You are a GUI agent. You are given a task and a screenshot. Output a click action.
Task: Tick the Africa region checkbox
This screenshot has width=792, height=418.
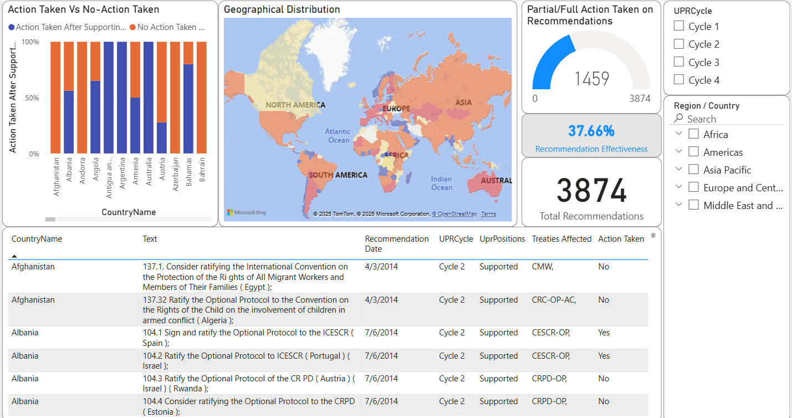[x=693, y=134]
